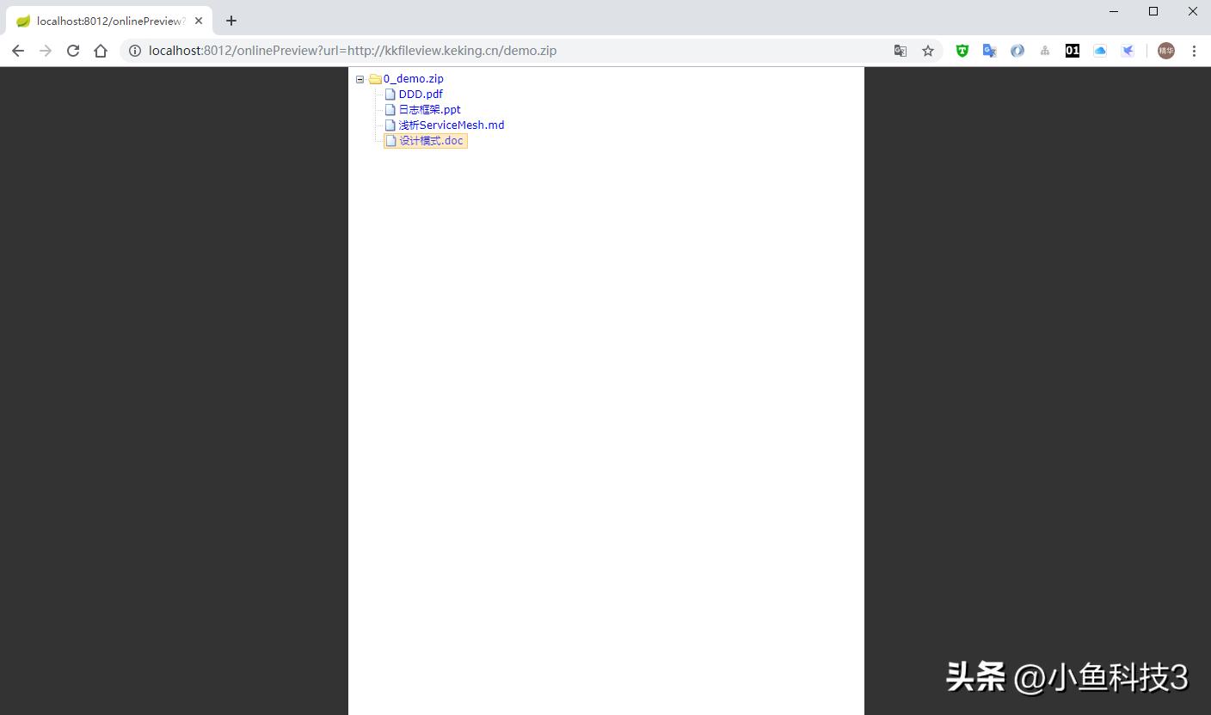Toggle the bookmark star for this page
Viewport: 1211px width, 715px height.
pos(927,51)
